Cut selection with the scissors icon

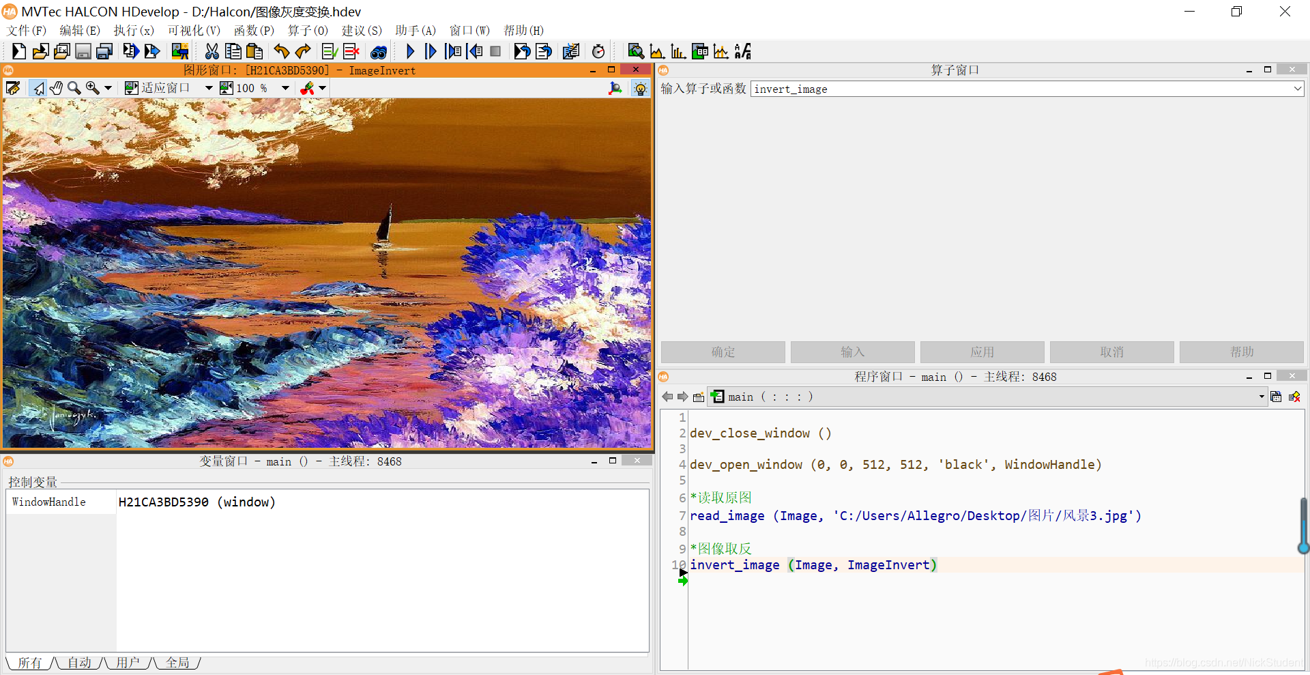pyautogui.click(x=212, y=51)
